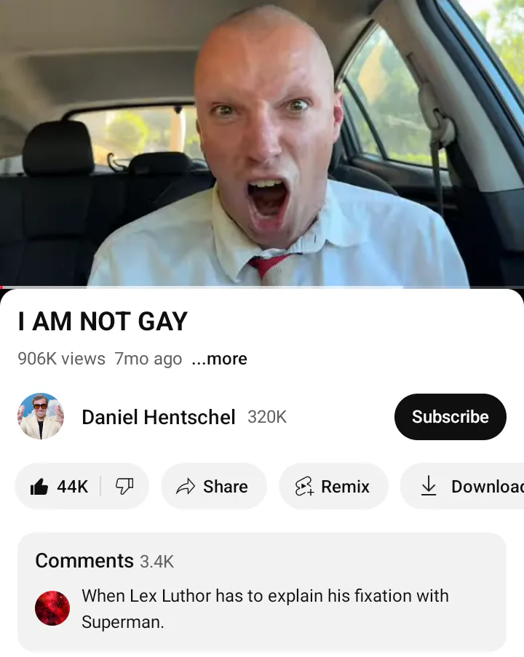Click the video progress bar
Screen dimensions: 524x657
pyautogui.click(x=262, y=287)
